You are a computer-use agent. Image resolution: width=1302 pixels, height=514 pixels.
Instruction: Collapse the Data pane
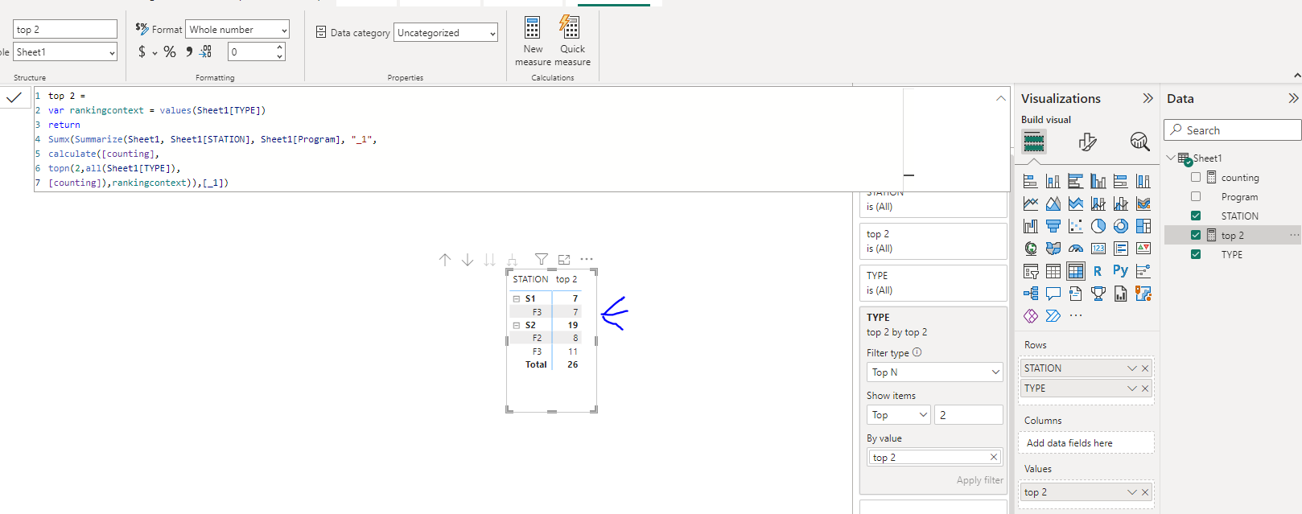coord(1293,98)
